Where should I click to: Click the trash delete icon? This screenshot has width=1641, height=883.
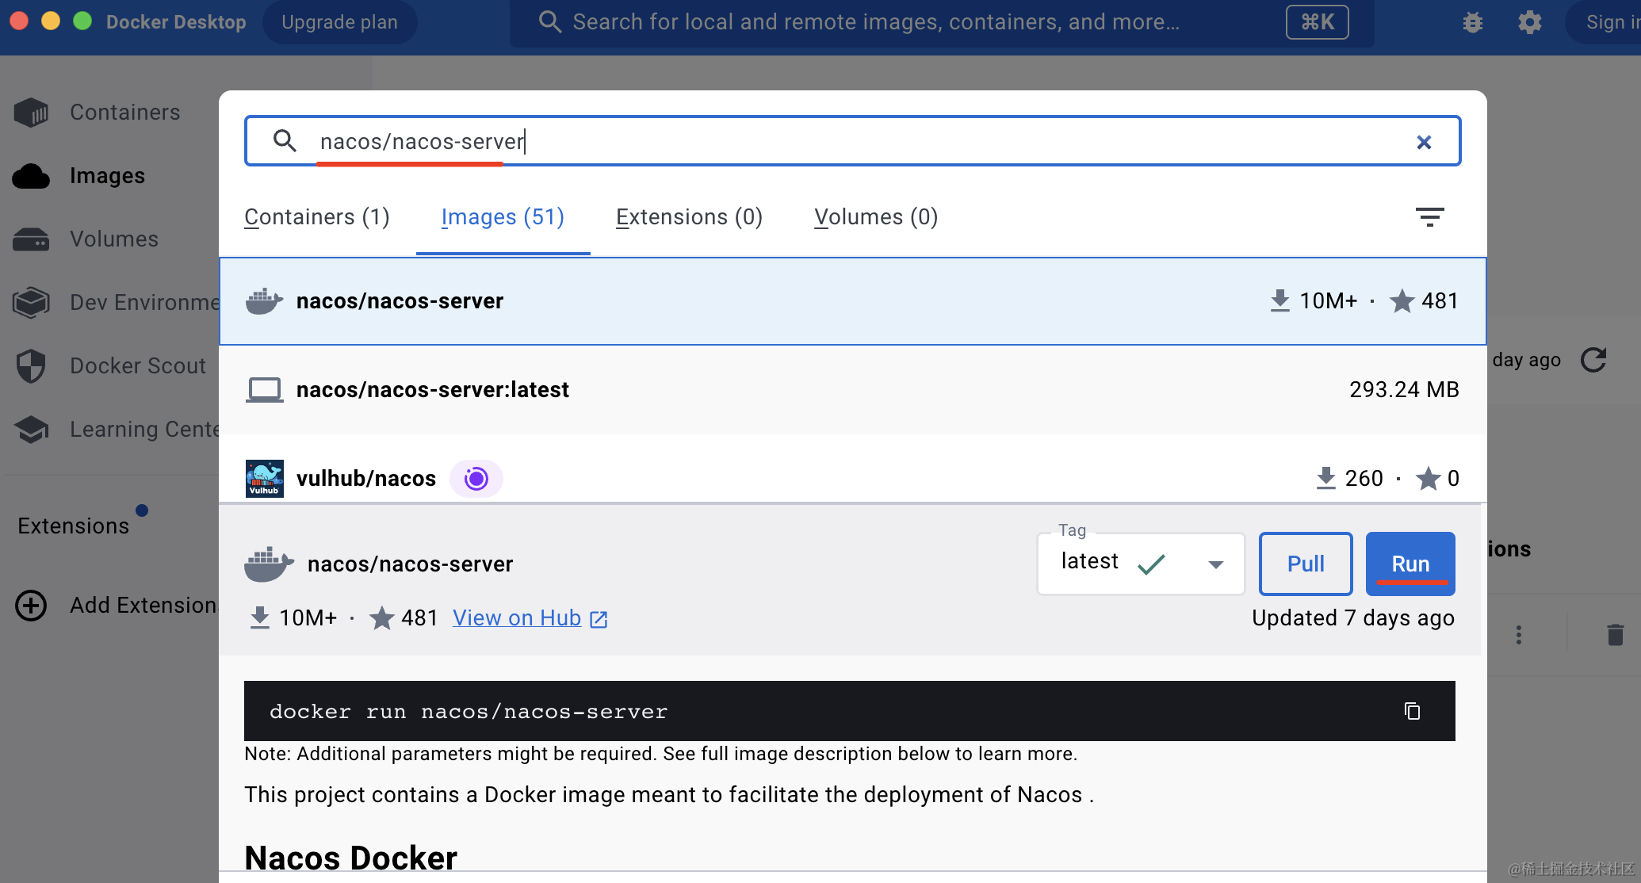pyautogui.click(x=1615, y=635)
